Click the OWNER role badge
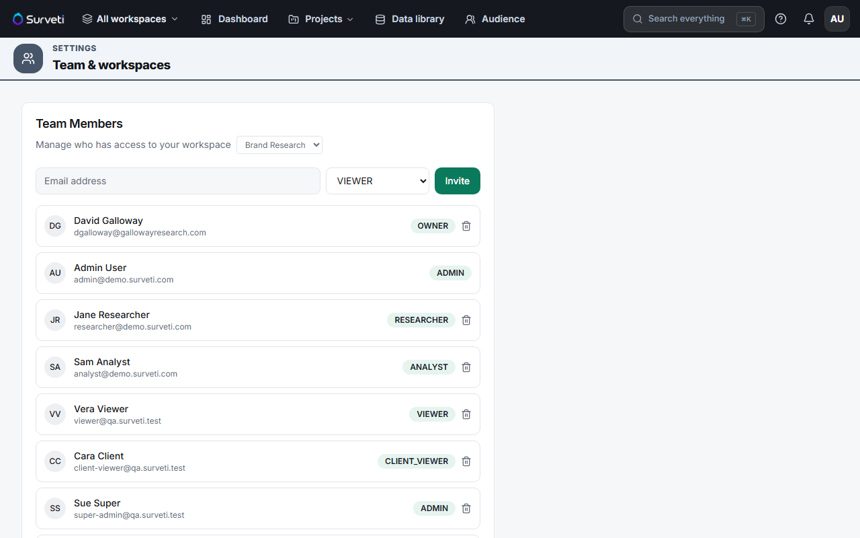Viewport: 860px width, 538px height. 433,226
